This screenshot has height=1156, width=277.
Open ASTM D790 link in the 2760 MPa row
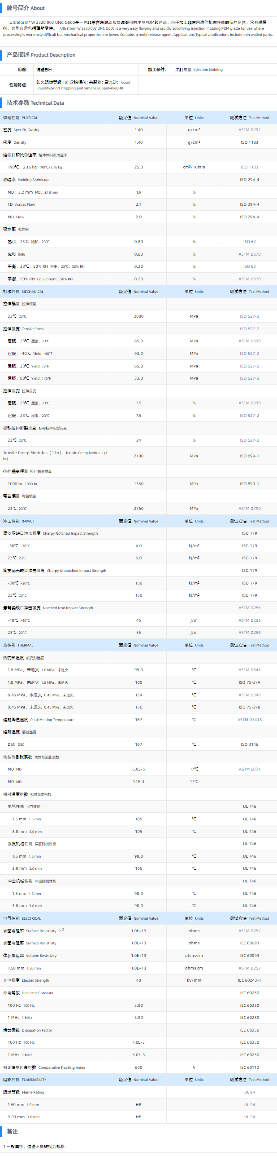click(x=249, y=509)
